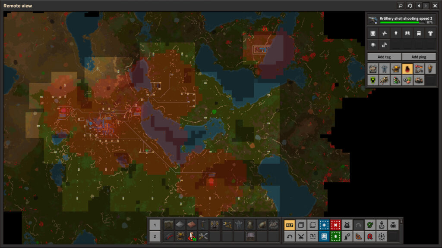Click the undo arrow shortcut
This screenshot has height=248, width=442.
pos(290,236)
